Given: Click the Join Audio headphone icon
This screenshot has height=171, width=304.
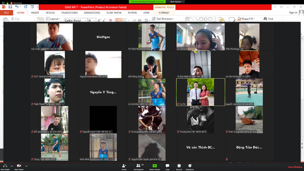Looking at the screenshot, I should (5, 166).
